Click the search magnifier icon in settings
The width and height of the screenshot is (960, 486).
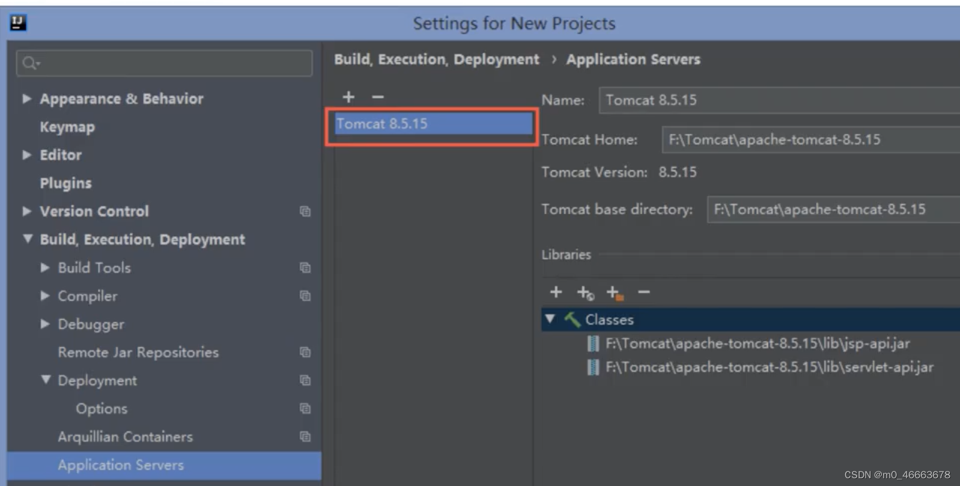click(30, 63)
